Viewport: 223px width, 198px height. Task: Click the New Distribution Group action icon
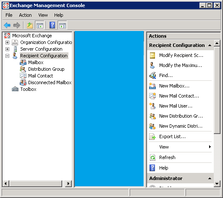(152, 116)
